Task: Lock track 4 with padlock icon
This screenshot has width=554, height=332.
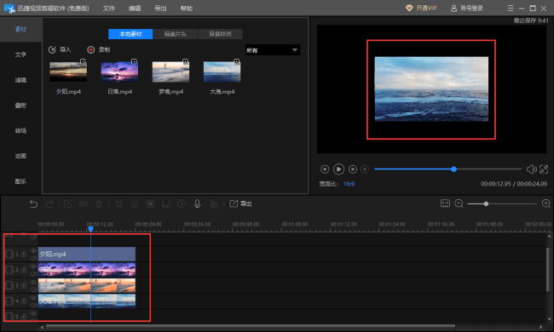Action: (x=24, y=301)
